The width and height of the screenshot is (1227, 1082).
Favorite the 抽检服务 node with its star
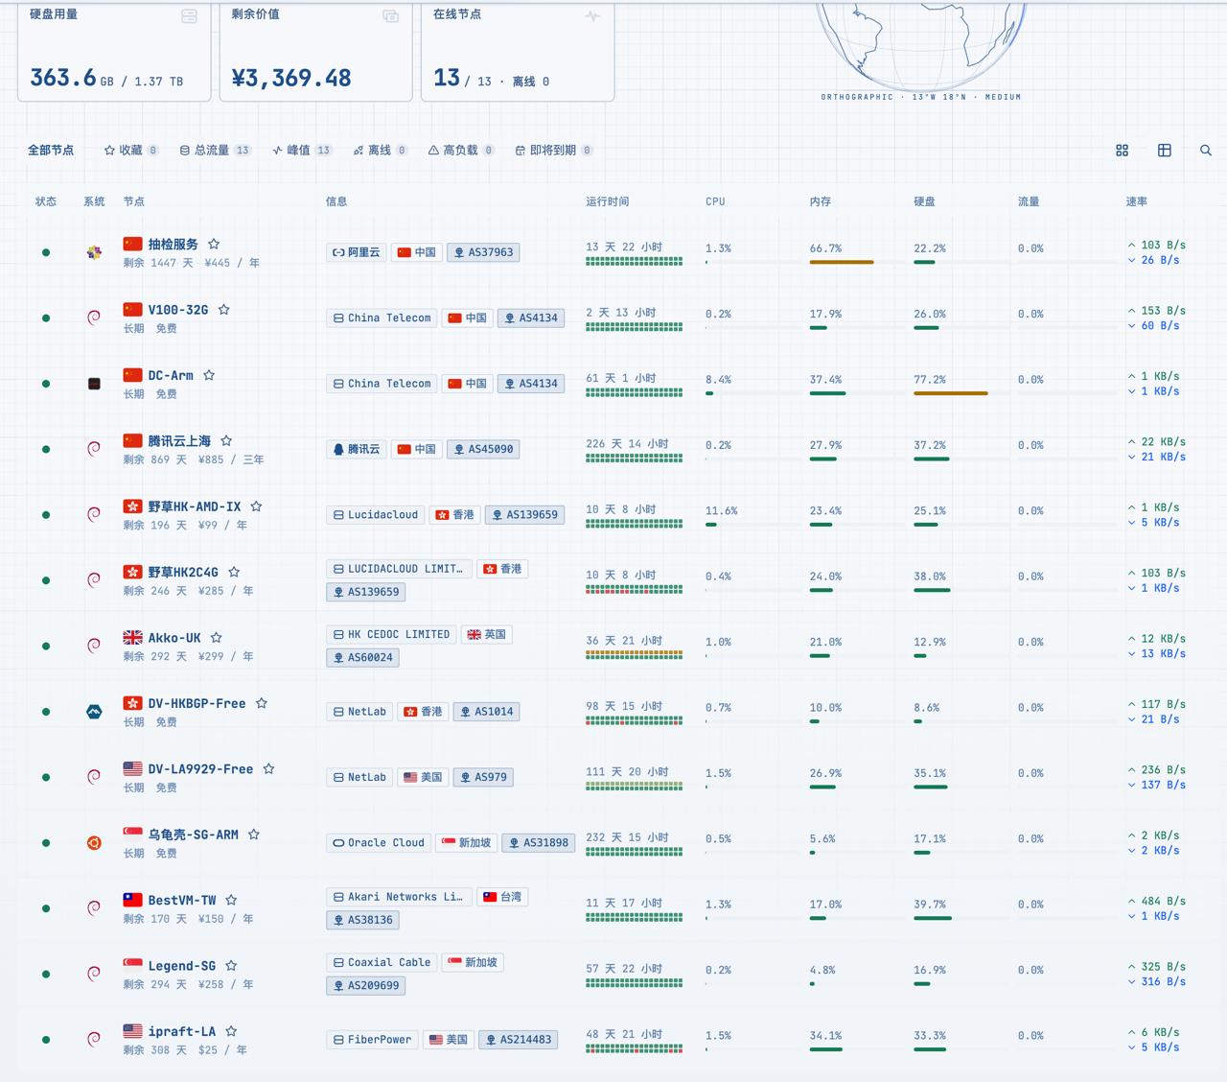point(214,245)
